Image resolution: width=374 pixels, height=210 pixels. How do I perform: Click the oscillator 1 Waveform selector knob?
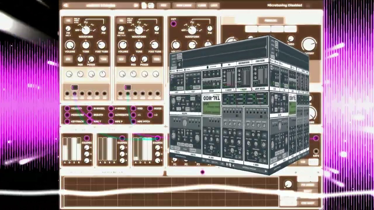tap(86, 30)
